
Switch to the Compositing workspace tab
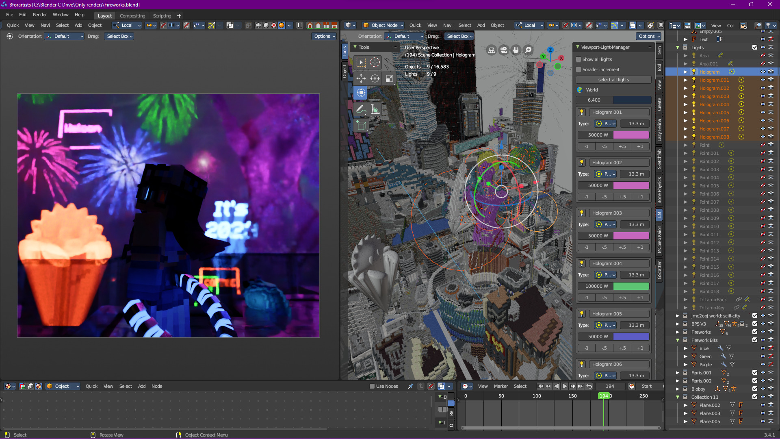(x=132, y=16)
